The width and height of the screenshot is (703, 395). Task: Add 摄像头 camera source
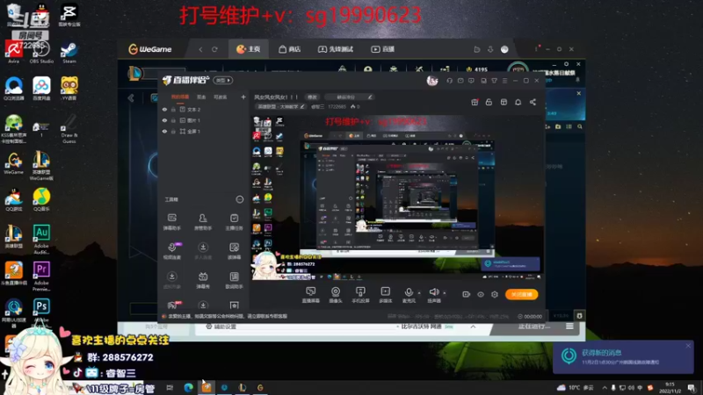tap(336, 295)
